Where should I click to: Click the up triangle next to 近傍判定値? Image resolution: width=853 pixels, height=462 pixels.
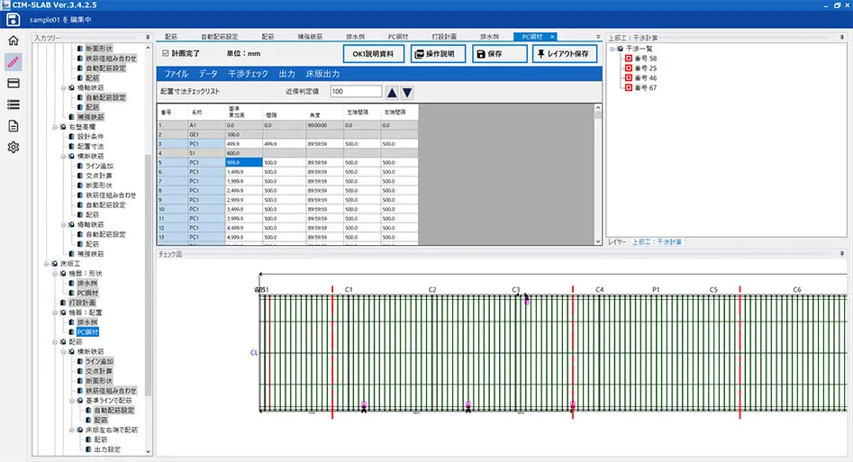tap(392, 93)
